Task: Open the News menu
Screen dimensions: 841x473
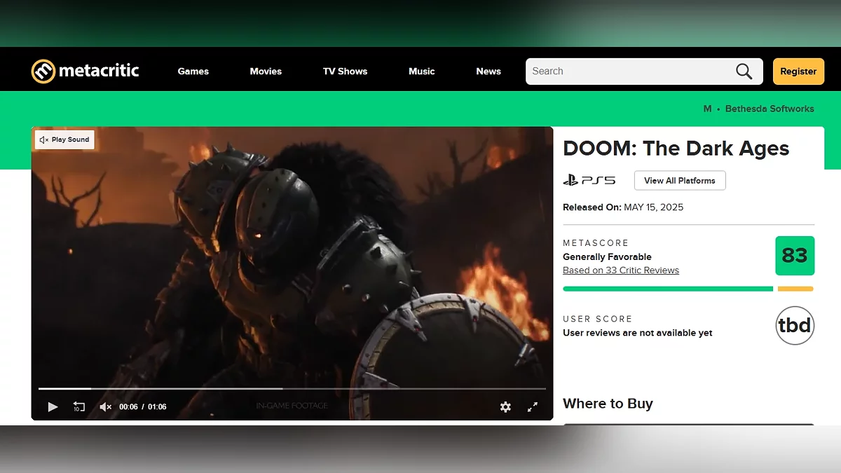Action: pos(488,71)
